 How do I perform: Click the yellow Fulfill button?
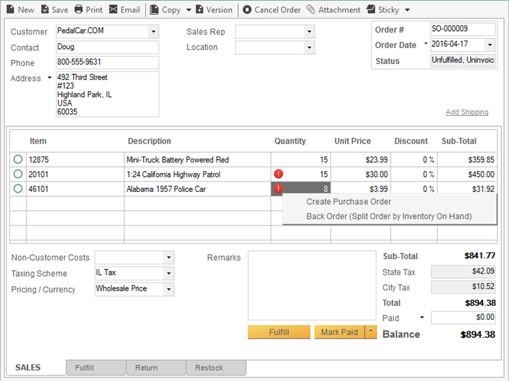[x=279, y=332]
